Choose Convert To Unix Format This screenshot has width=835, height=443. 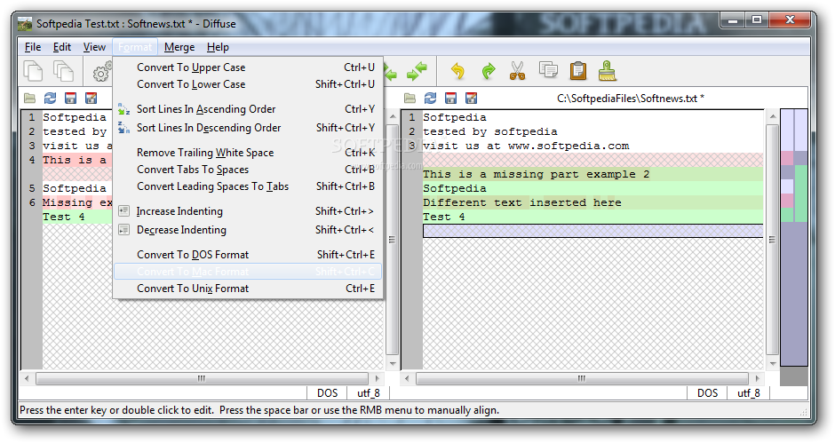pyautogui.click(x=248, y=289)
